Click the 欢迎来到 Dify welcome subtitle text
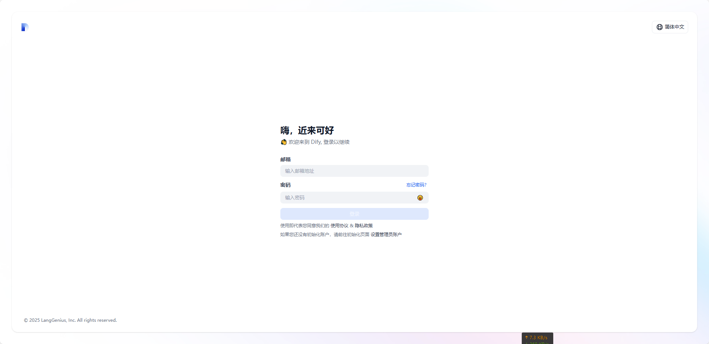The height and width of the screenshot is (344, 709). (x=319, y=142)
